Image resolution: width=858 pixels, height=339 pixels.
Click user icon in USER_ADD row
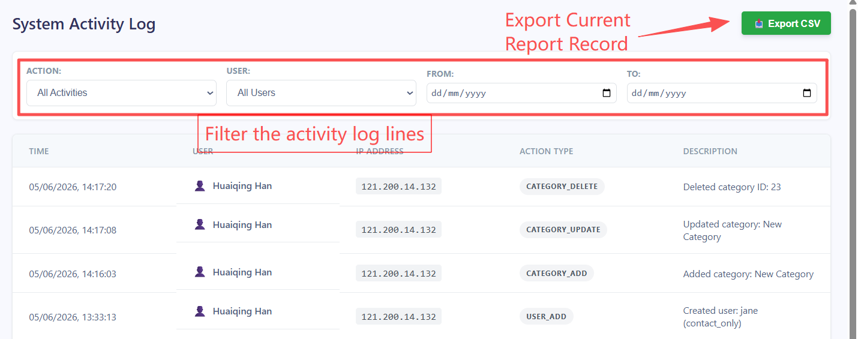[200, 311]
